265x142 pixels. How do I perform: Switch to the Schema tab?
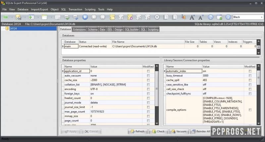click(x=93, y=29)
